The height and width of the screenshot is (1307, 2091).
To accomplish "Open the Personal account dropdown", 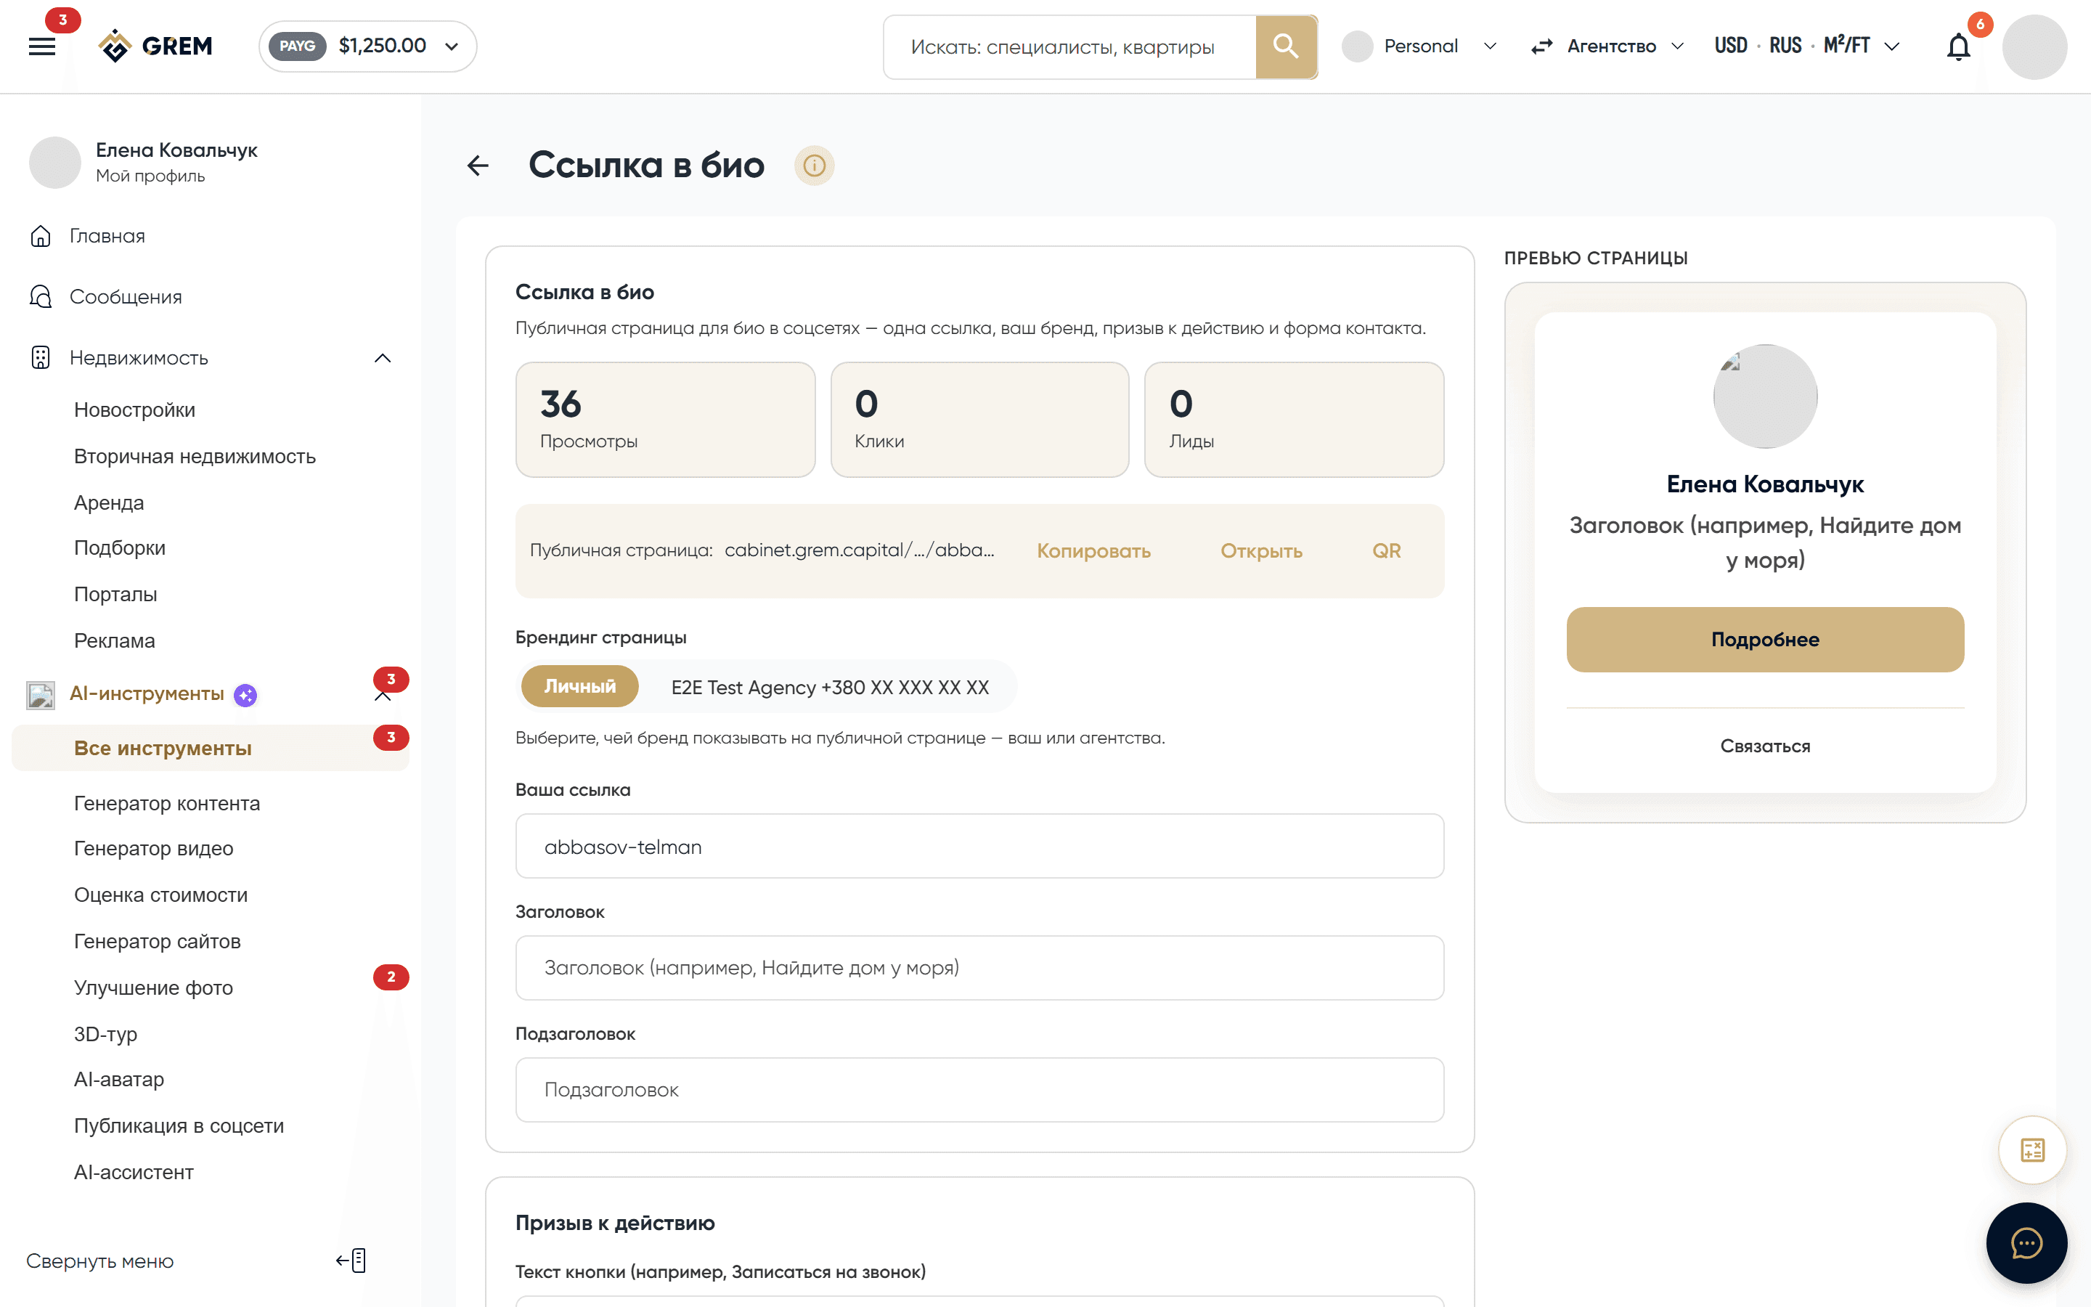I will tap(1420, 46).
